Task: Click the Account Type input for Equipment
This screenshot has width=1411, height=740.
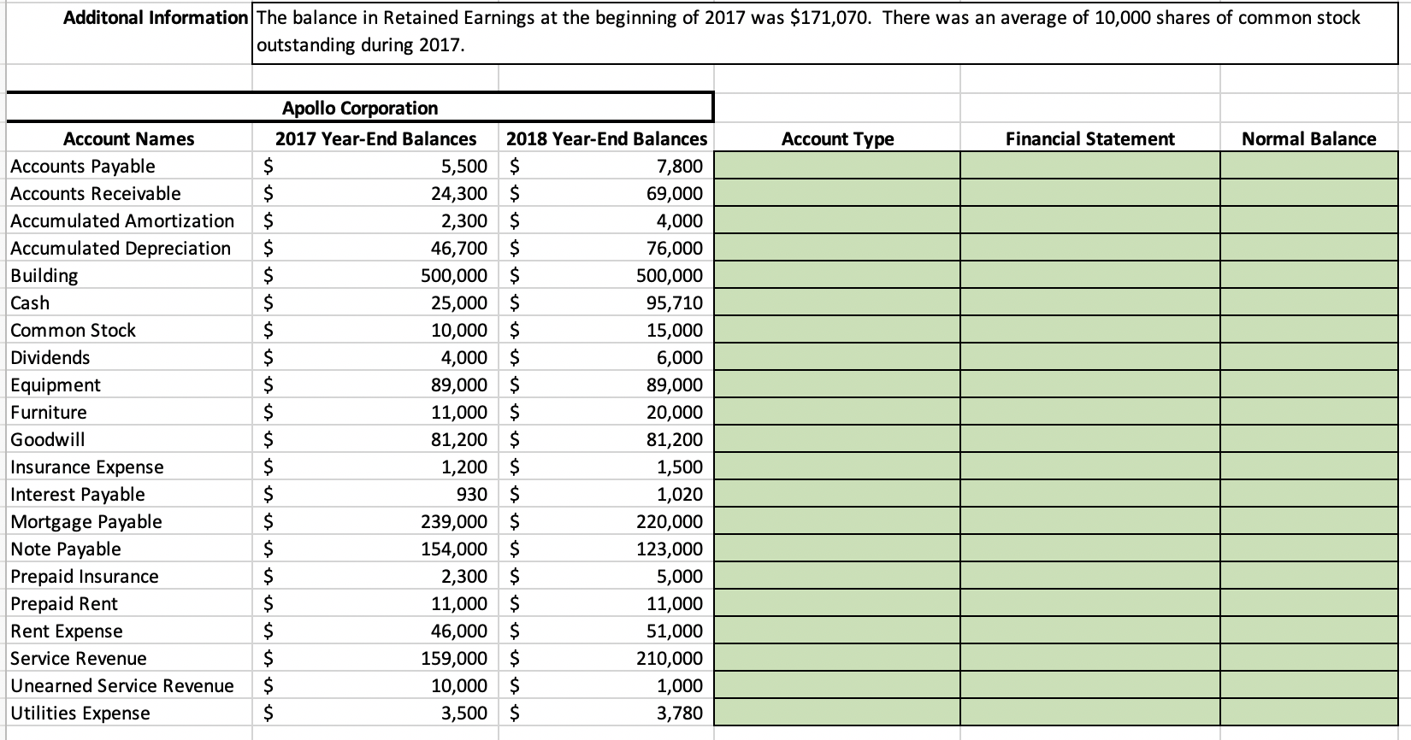Action: pos(837,385)
